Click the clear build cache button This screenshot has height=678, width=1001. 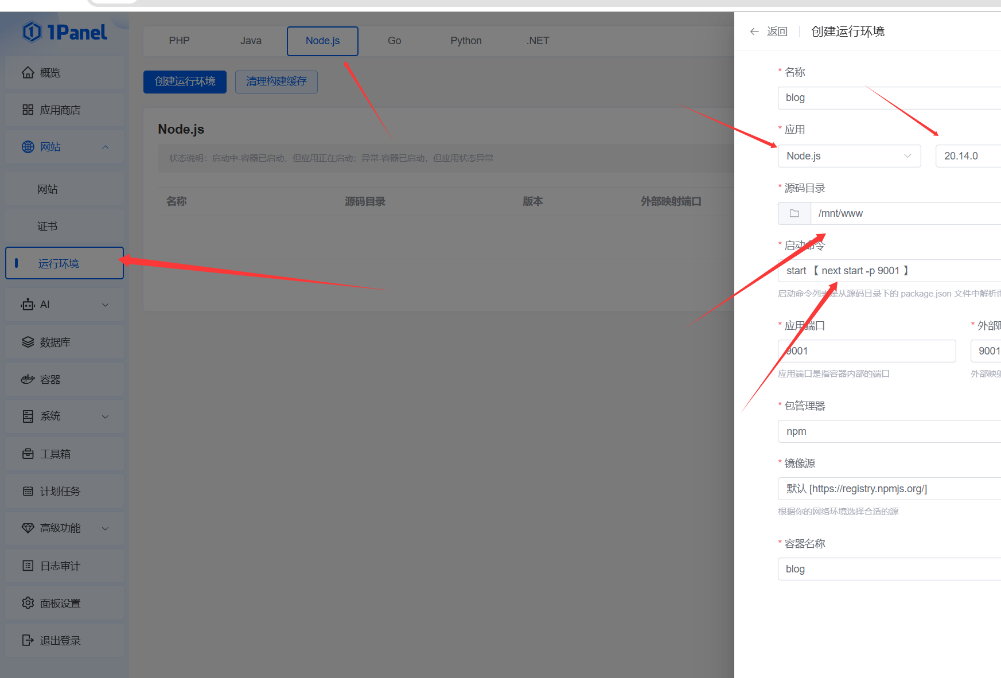pyautogui.click(x=276, y=81)
